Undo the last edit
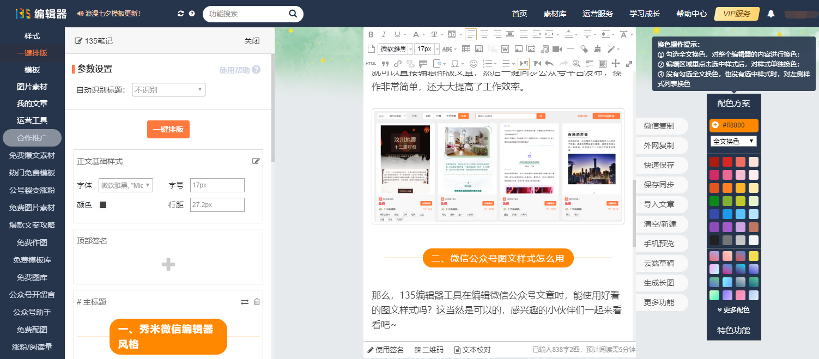Image resolution: width=819 pixels, height=359 pixels. pos(549,63)
